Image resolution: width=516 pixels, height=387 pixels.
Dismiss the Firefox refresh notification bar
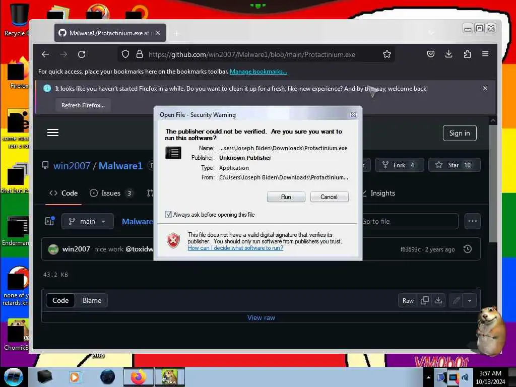pyautogui.click(x=485, y=88)
